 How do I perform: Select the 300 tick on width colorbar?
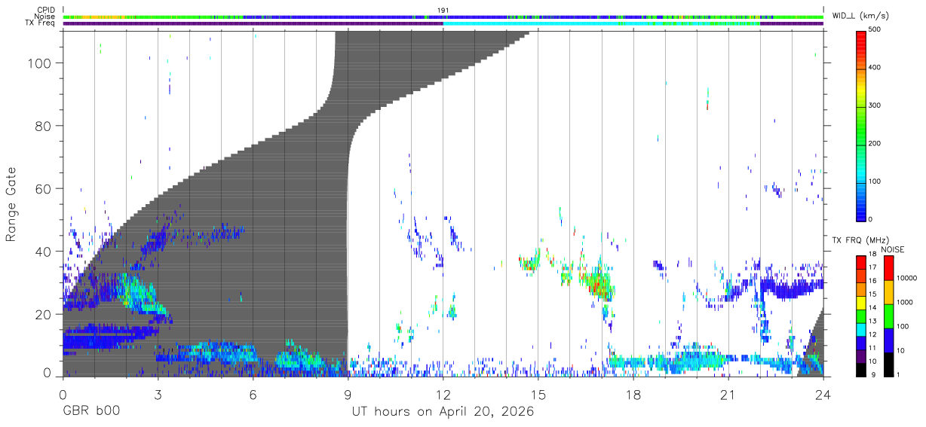[x=875, y=105]
